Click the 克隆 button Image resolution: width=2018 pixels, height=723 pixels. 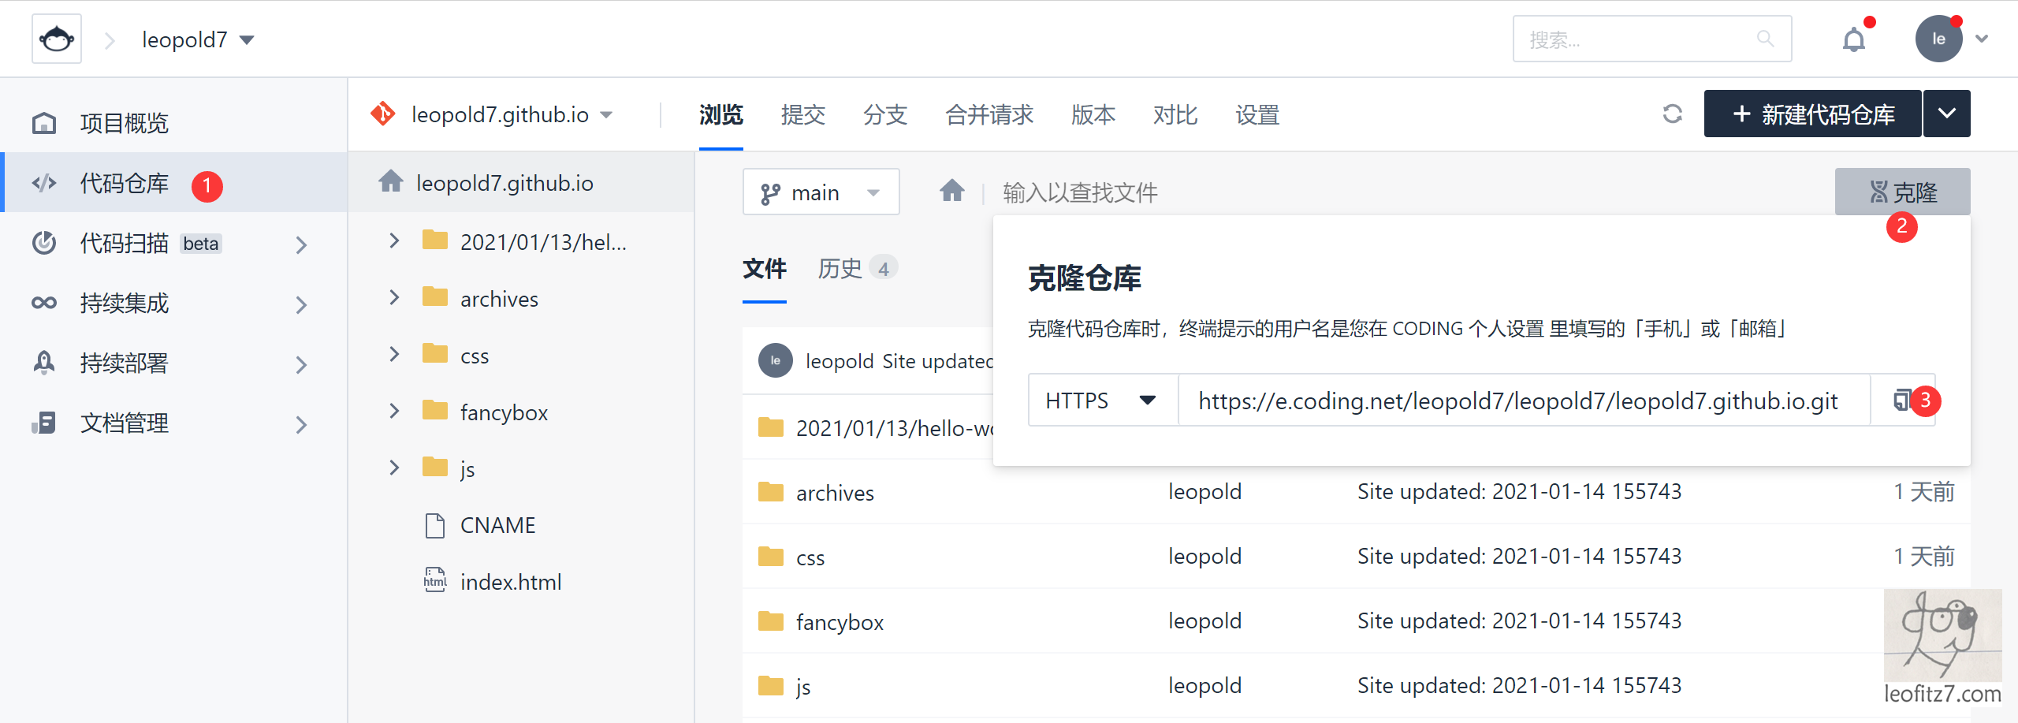(x=1902, y=191)
